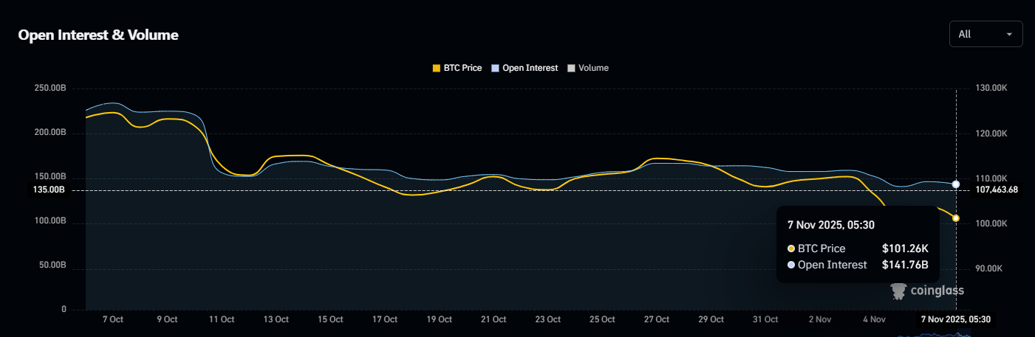Click the yellow dot in tooltip BTC Price row
Viewport: 1035px width, 337px height.
[791, 249]
